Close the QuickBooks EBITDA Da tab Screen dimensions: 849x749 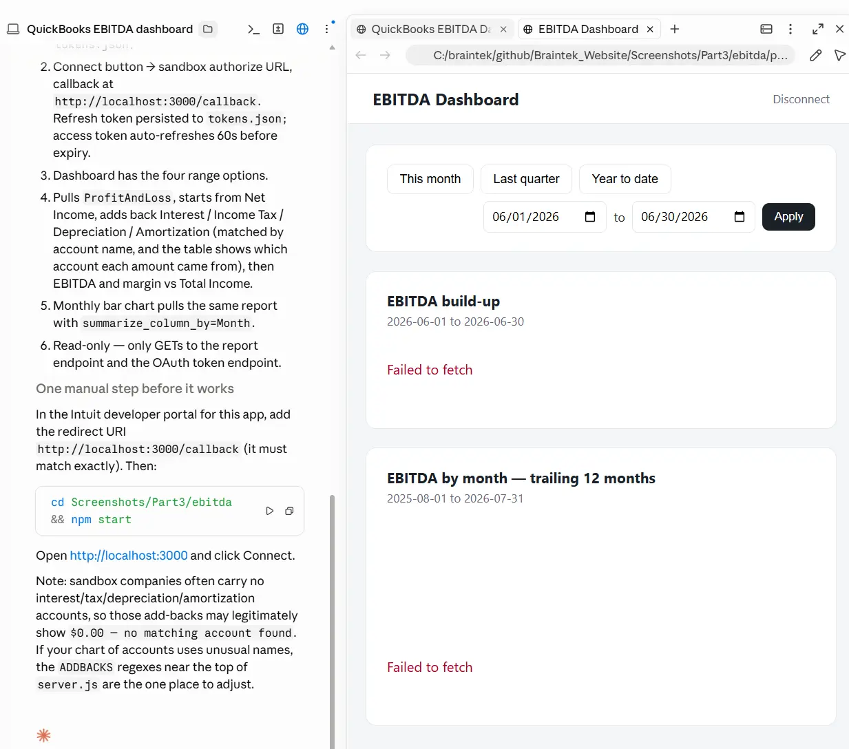point(503,29)
